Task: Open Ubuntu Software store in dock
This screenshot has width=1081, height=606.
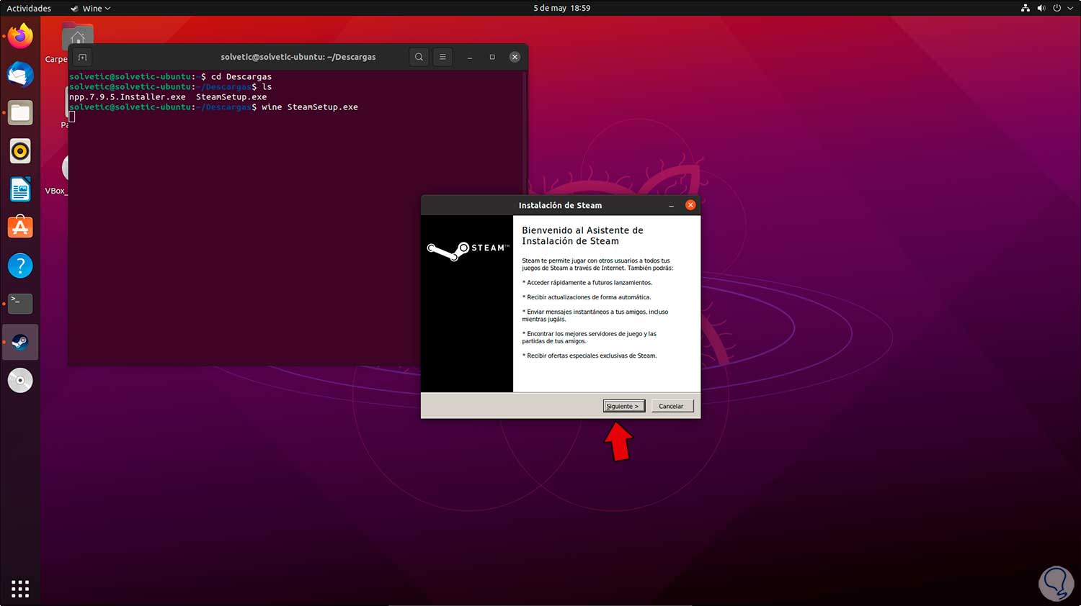Action: [20, 227]
